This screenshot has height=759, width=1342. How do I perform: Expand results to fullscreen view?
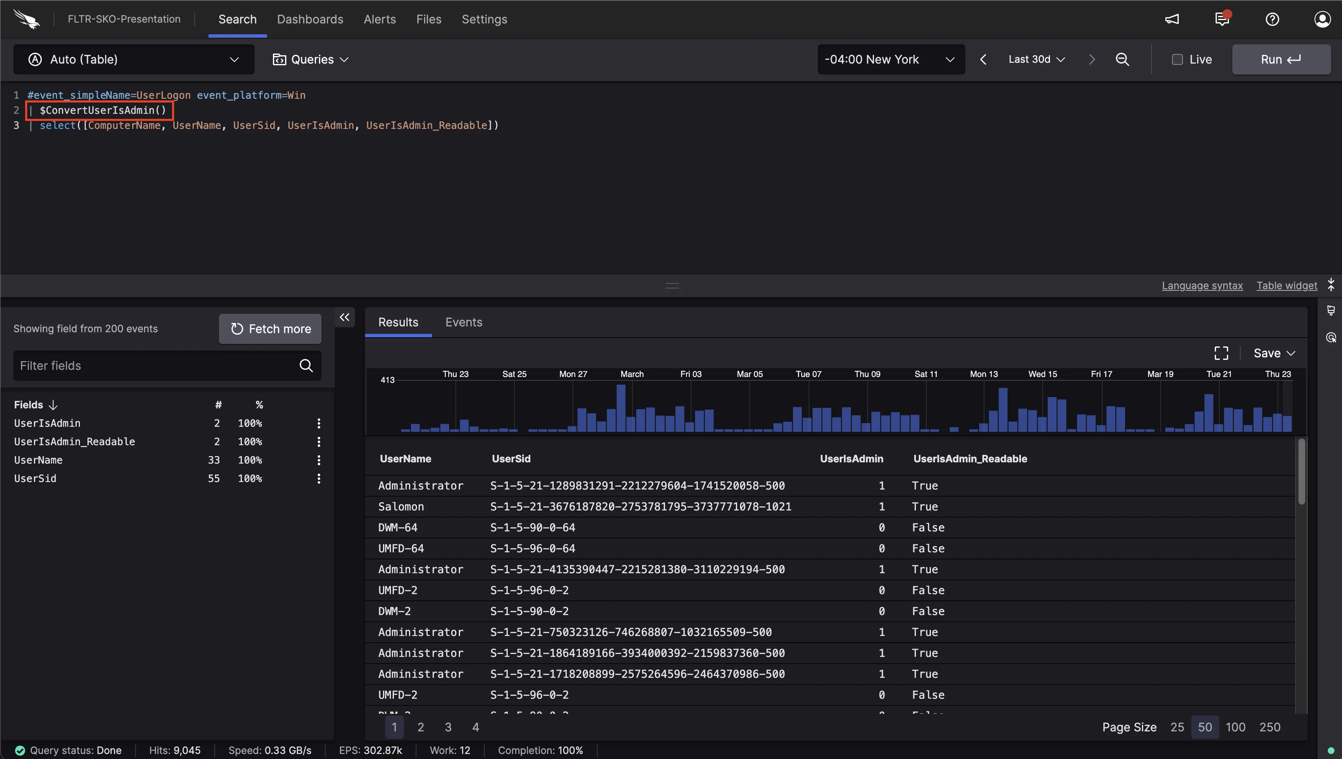click(1221, 353)
